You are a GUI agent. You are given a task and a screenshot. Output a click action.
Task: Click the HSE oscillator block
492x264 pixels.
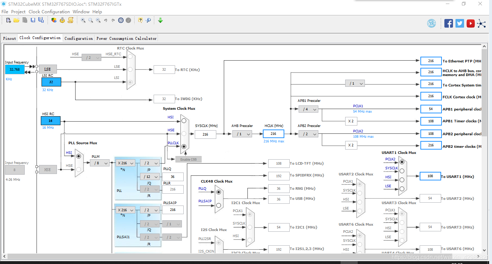point(48,170)
